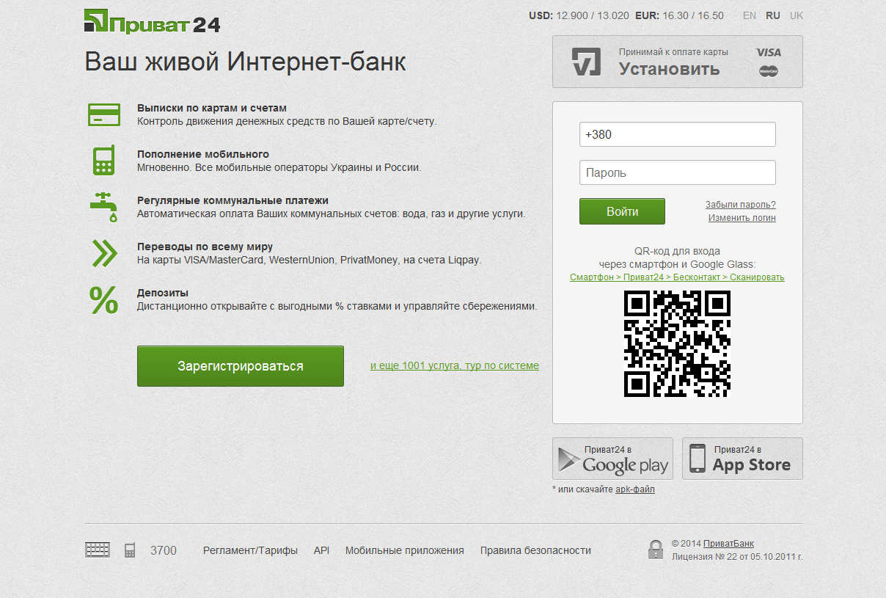
Task: Select the RU language option
Action: 773,15
